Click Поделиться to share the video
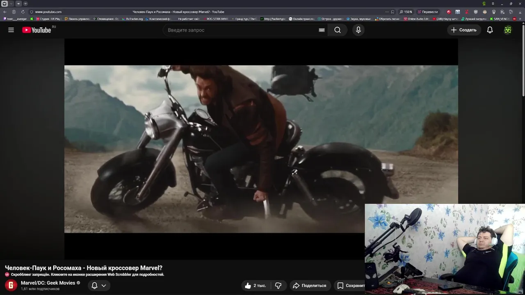The width and height of the screenshot is (525, 295). [310, 286]
